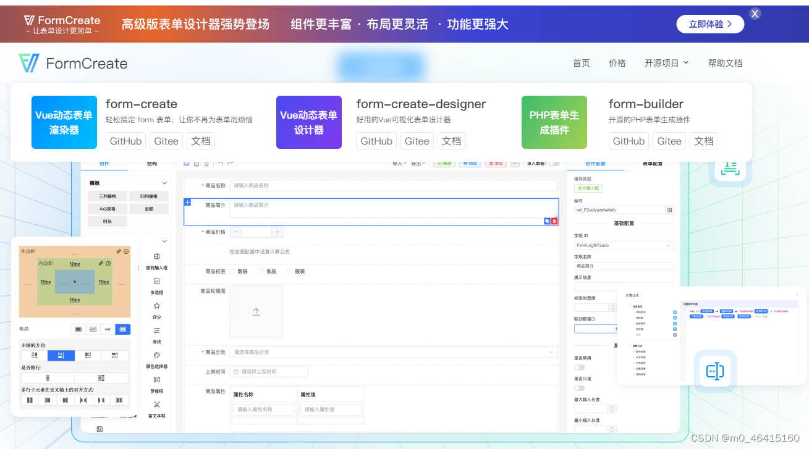The width and height of the screenshot is (809, 449).
Task: Click the blue move handle on 商品简介
Action: pos(188,203)
